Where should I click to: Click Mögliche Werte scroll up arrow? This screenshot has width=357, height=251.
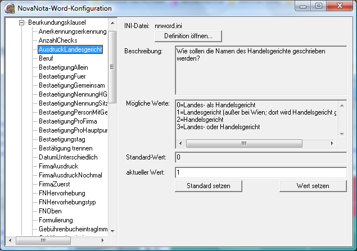tap(342, 105)
